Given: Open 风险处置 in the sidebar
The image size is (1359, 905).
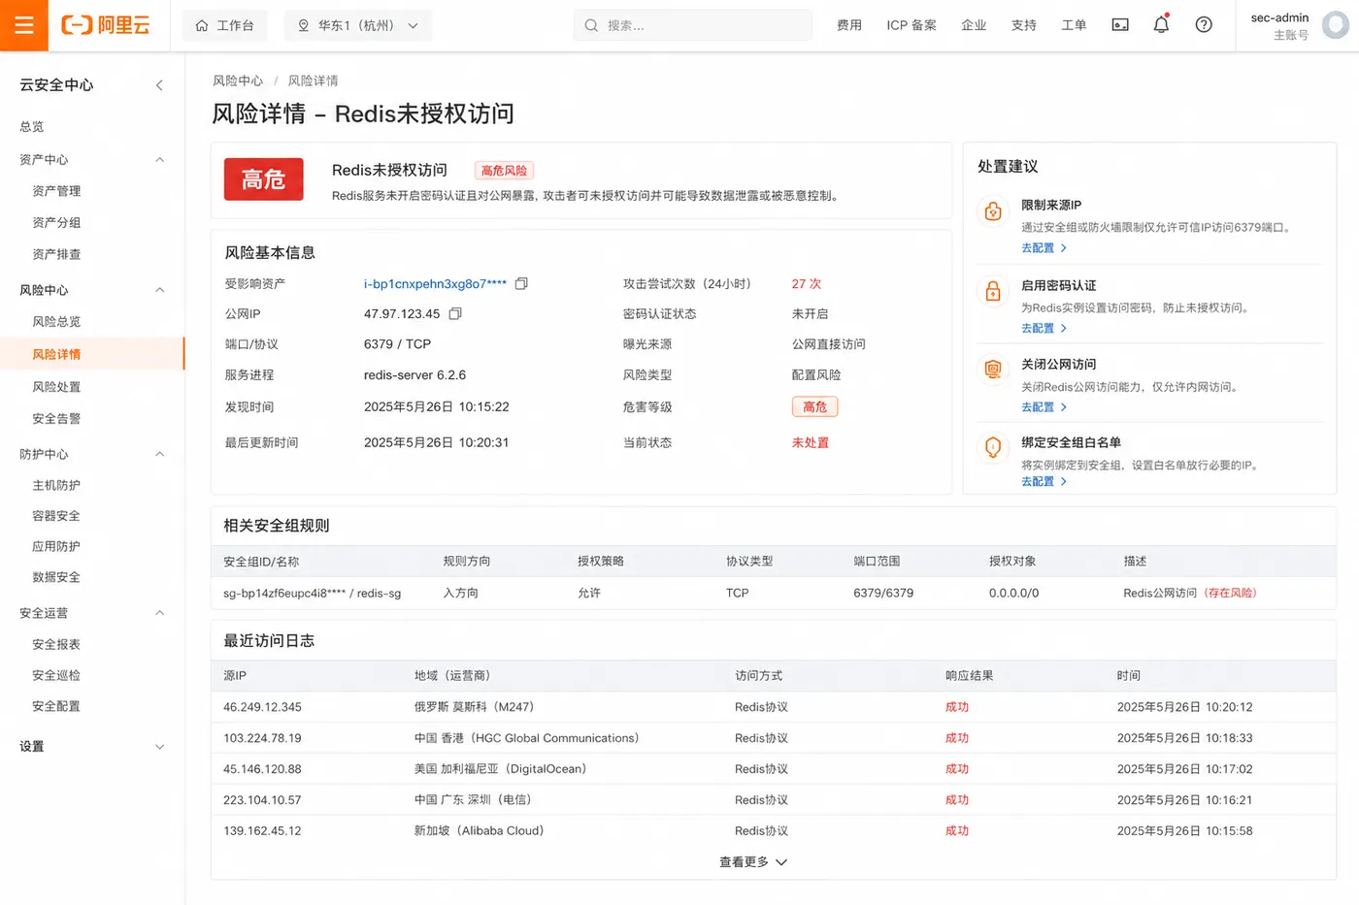Looking at the screenshot, I should pyautogui.click(x=56, y=387).
